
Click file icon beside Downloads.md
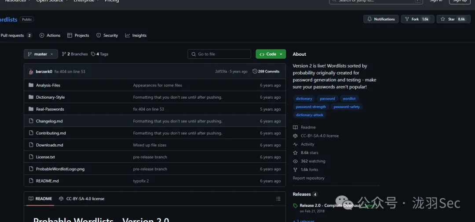[31, 145]
